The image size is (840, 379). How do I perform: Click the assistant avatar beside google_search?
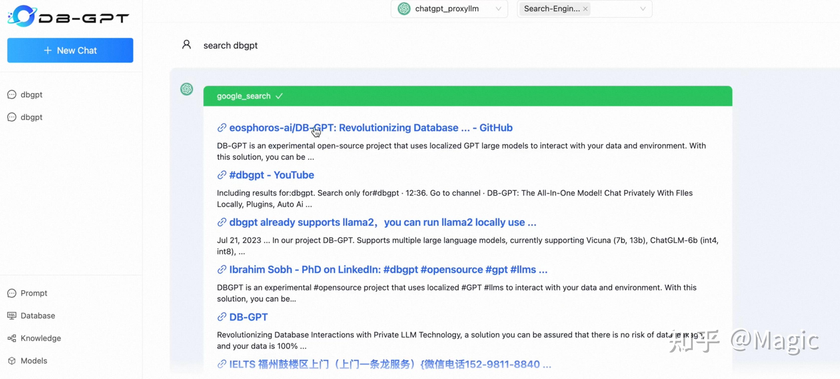click(186, 89)
